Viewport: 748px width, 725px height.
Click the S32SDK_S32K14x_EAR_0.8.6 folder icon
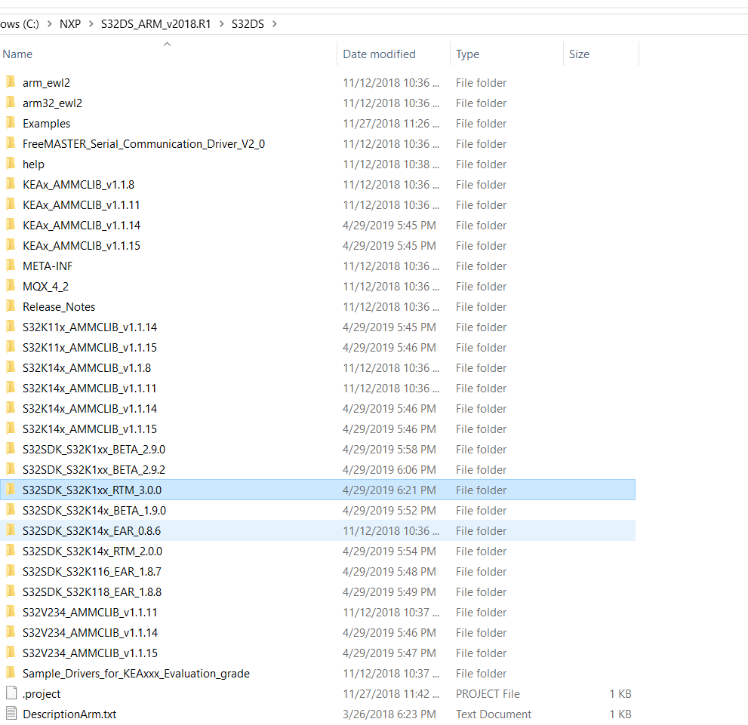11,530
